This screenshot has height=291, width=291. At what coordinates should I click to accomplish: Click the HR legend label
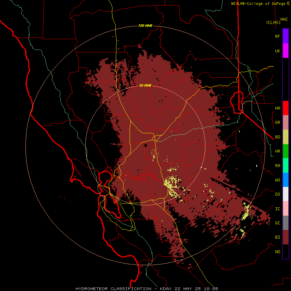tap(277, 151)
